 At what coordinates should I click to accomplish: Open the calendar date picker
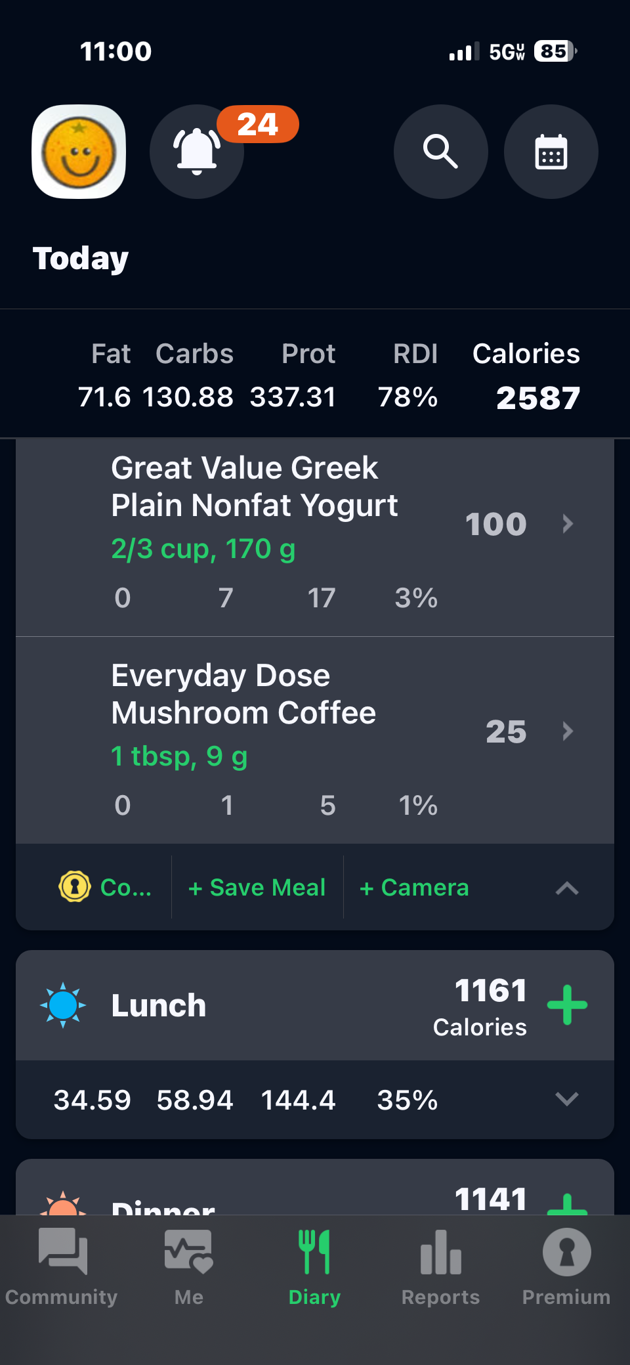[x=551, y=152]
